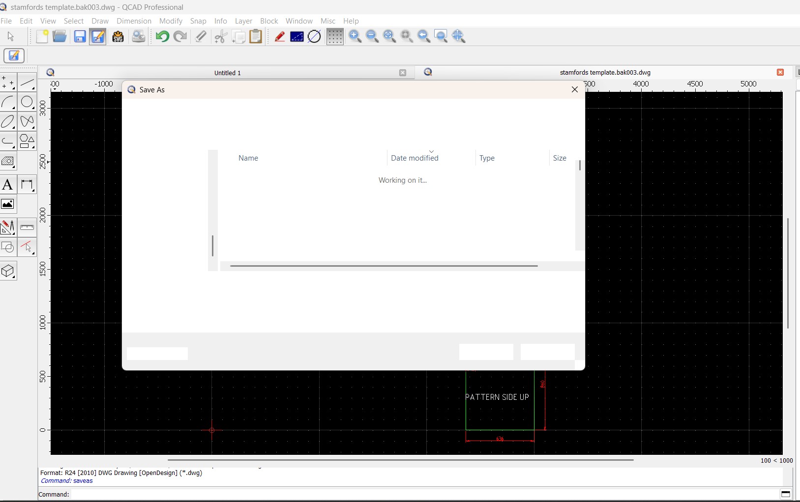Close the Save As dialog
Screen dimensions: 800x502
[x=574, y=90]
